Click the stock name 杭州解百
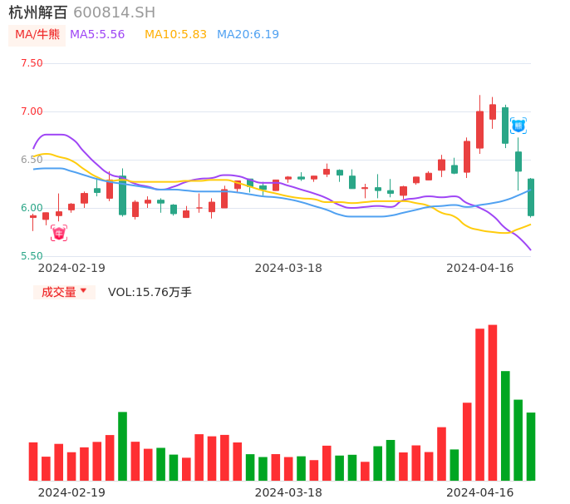This screenshot has width=570, height=504. coord(38,12)
